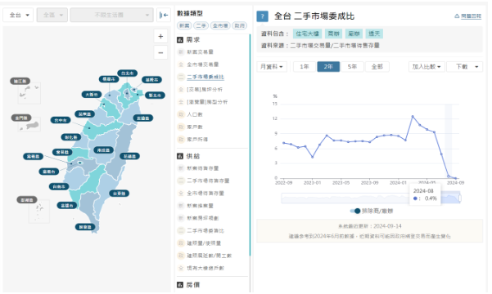The height and width of the screenshot is (294, 492).
Task: Open 現有大樓總戶數 in the supply list
Action: (205, 268)
